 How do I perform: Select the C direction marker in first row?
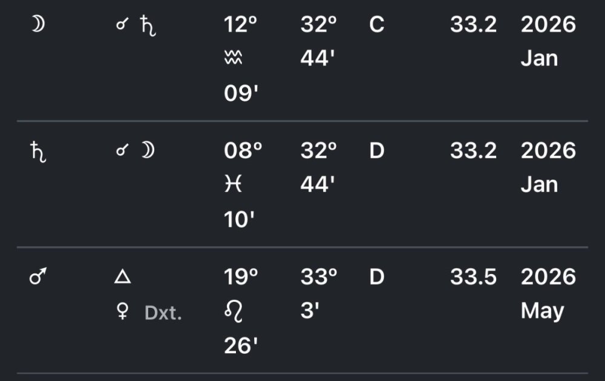pyautogui.click(x=376, y=25)
